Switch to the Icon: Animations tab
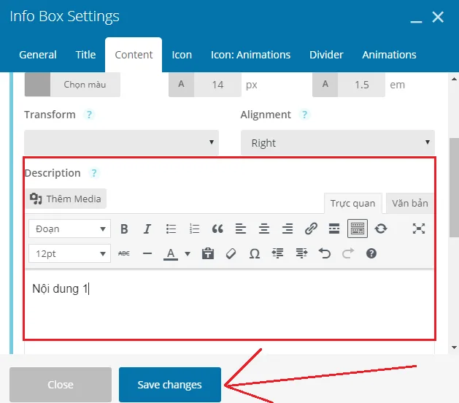This screenshot has width=459, height=403. click(250, 55)
